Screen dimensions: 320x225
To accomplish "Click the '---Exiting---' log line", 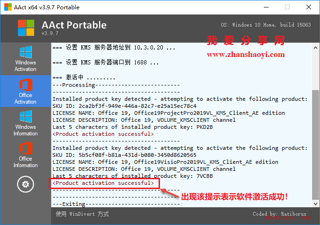I will click(116, 204).
